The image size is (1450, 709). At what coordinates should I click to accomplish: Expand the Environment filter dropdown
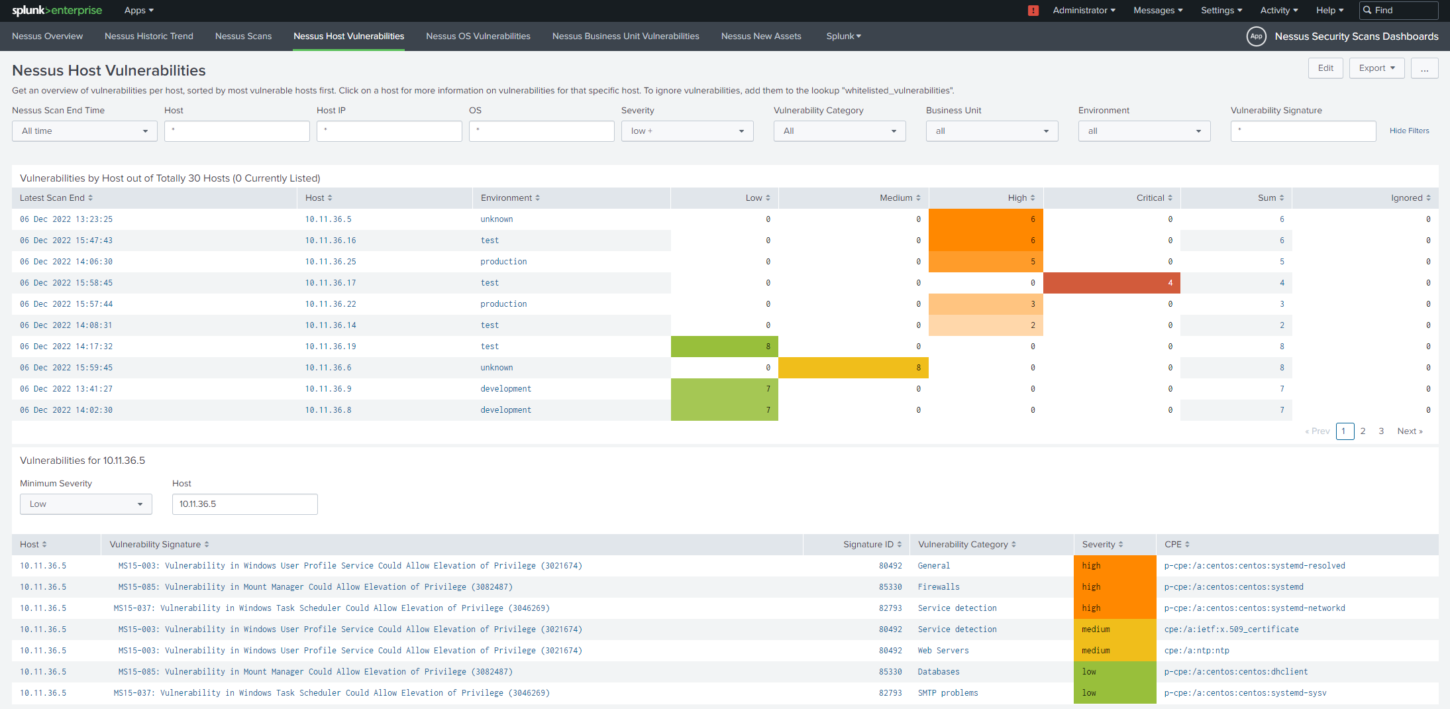1145,131
